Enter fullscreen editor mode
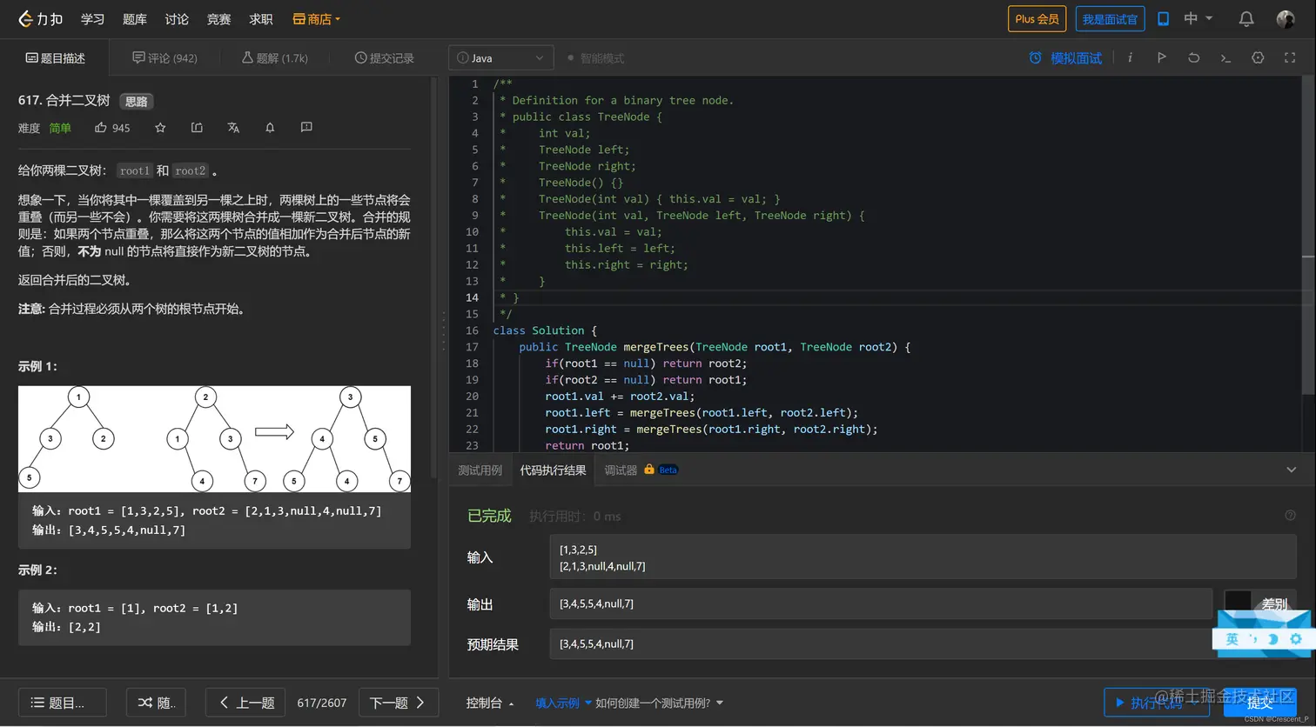Screen dimensions: 1316x727 (x=1290, y=57)
